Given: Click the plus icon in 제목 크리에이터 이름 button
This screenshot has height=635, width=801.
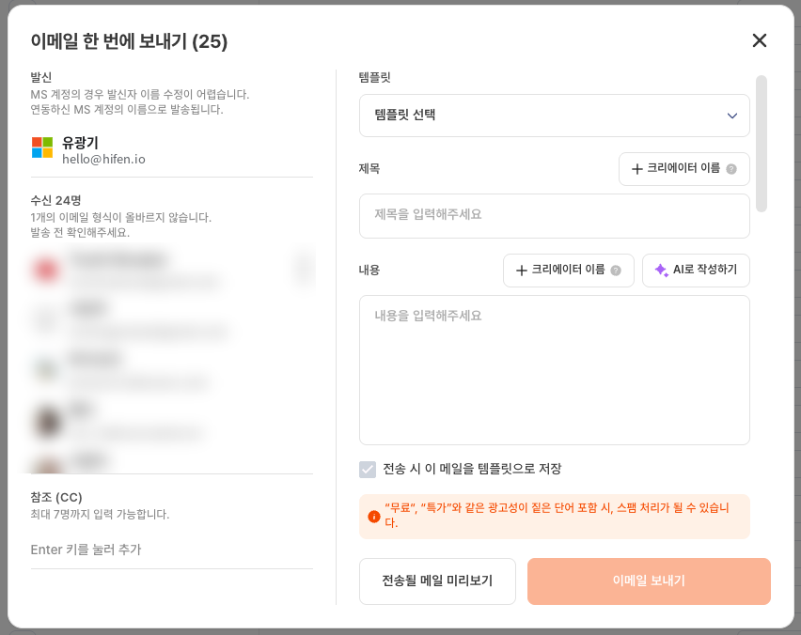Looking at the screenshot, I should tap(636, 169).
